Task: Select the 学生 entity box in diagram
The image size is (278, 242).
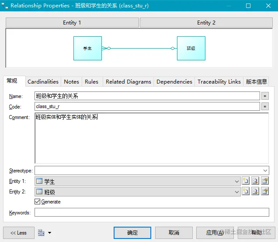Action: click(x=87, y=48)
